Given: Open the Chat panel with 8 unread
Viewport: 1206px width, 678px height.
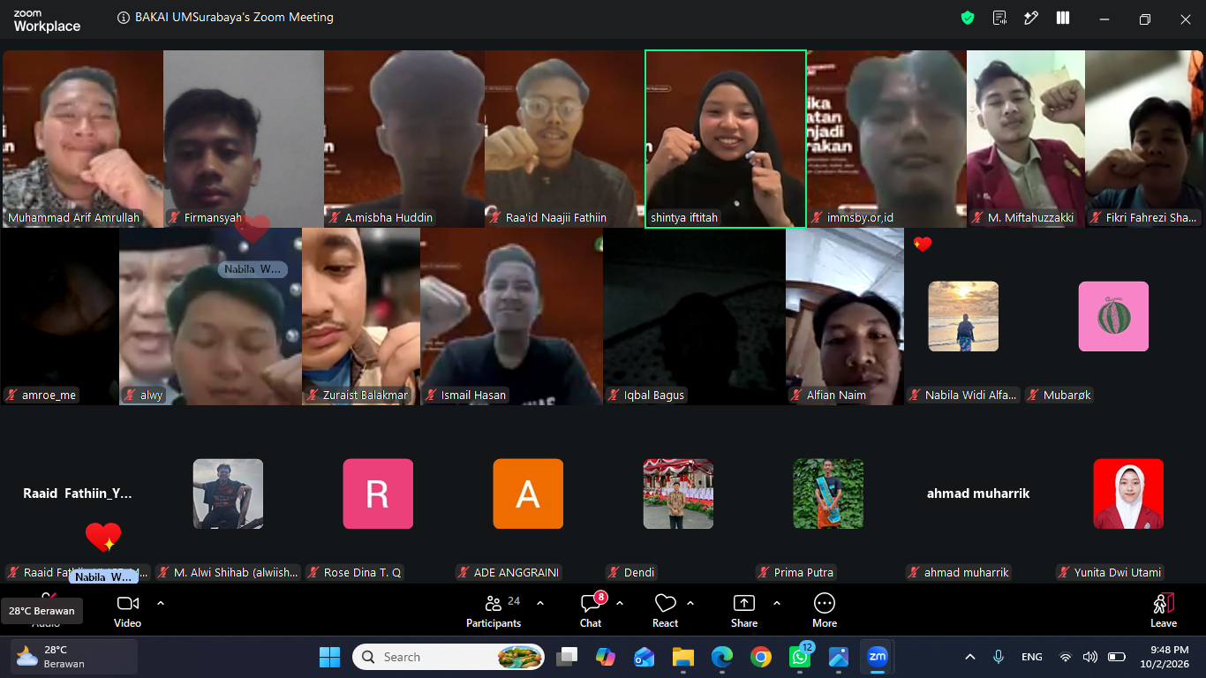Looking at the screenshot, I should pos(591,610).
